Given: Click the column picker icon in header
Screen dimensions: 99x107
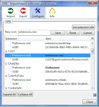Looking at the screenshot, I should [92, 39].
